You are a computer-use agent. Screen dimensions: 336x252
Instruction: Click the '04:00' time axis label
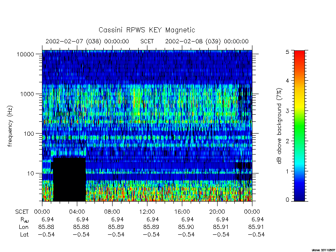77,212
